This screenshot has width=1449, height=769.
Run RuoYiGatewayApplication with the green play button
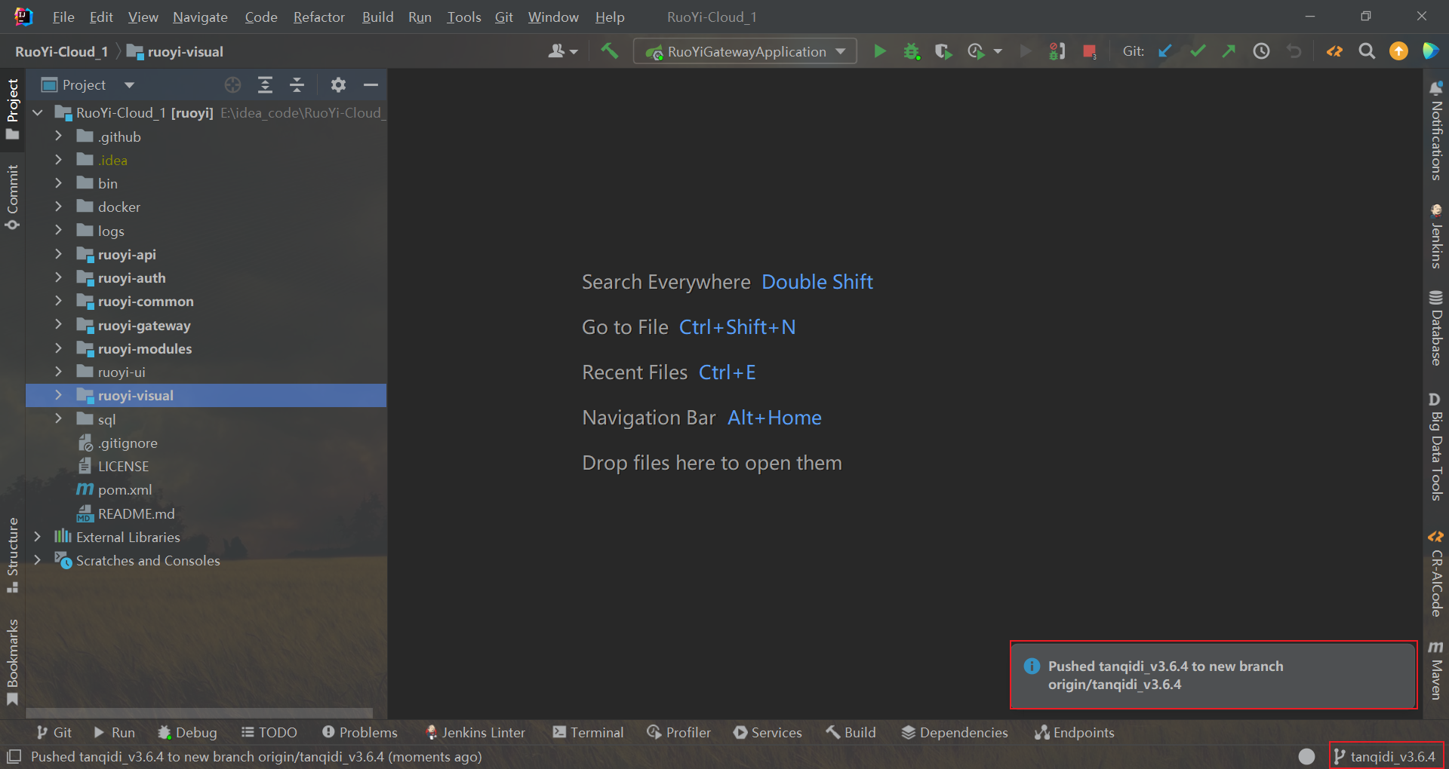point(880,51)
